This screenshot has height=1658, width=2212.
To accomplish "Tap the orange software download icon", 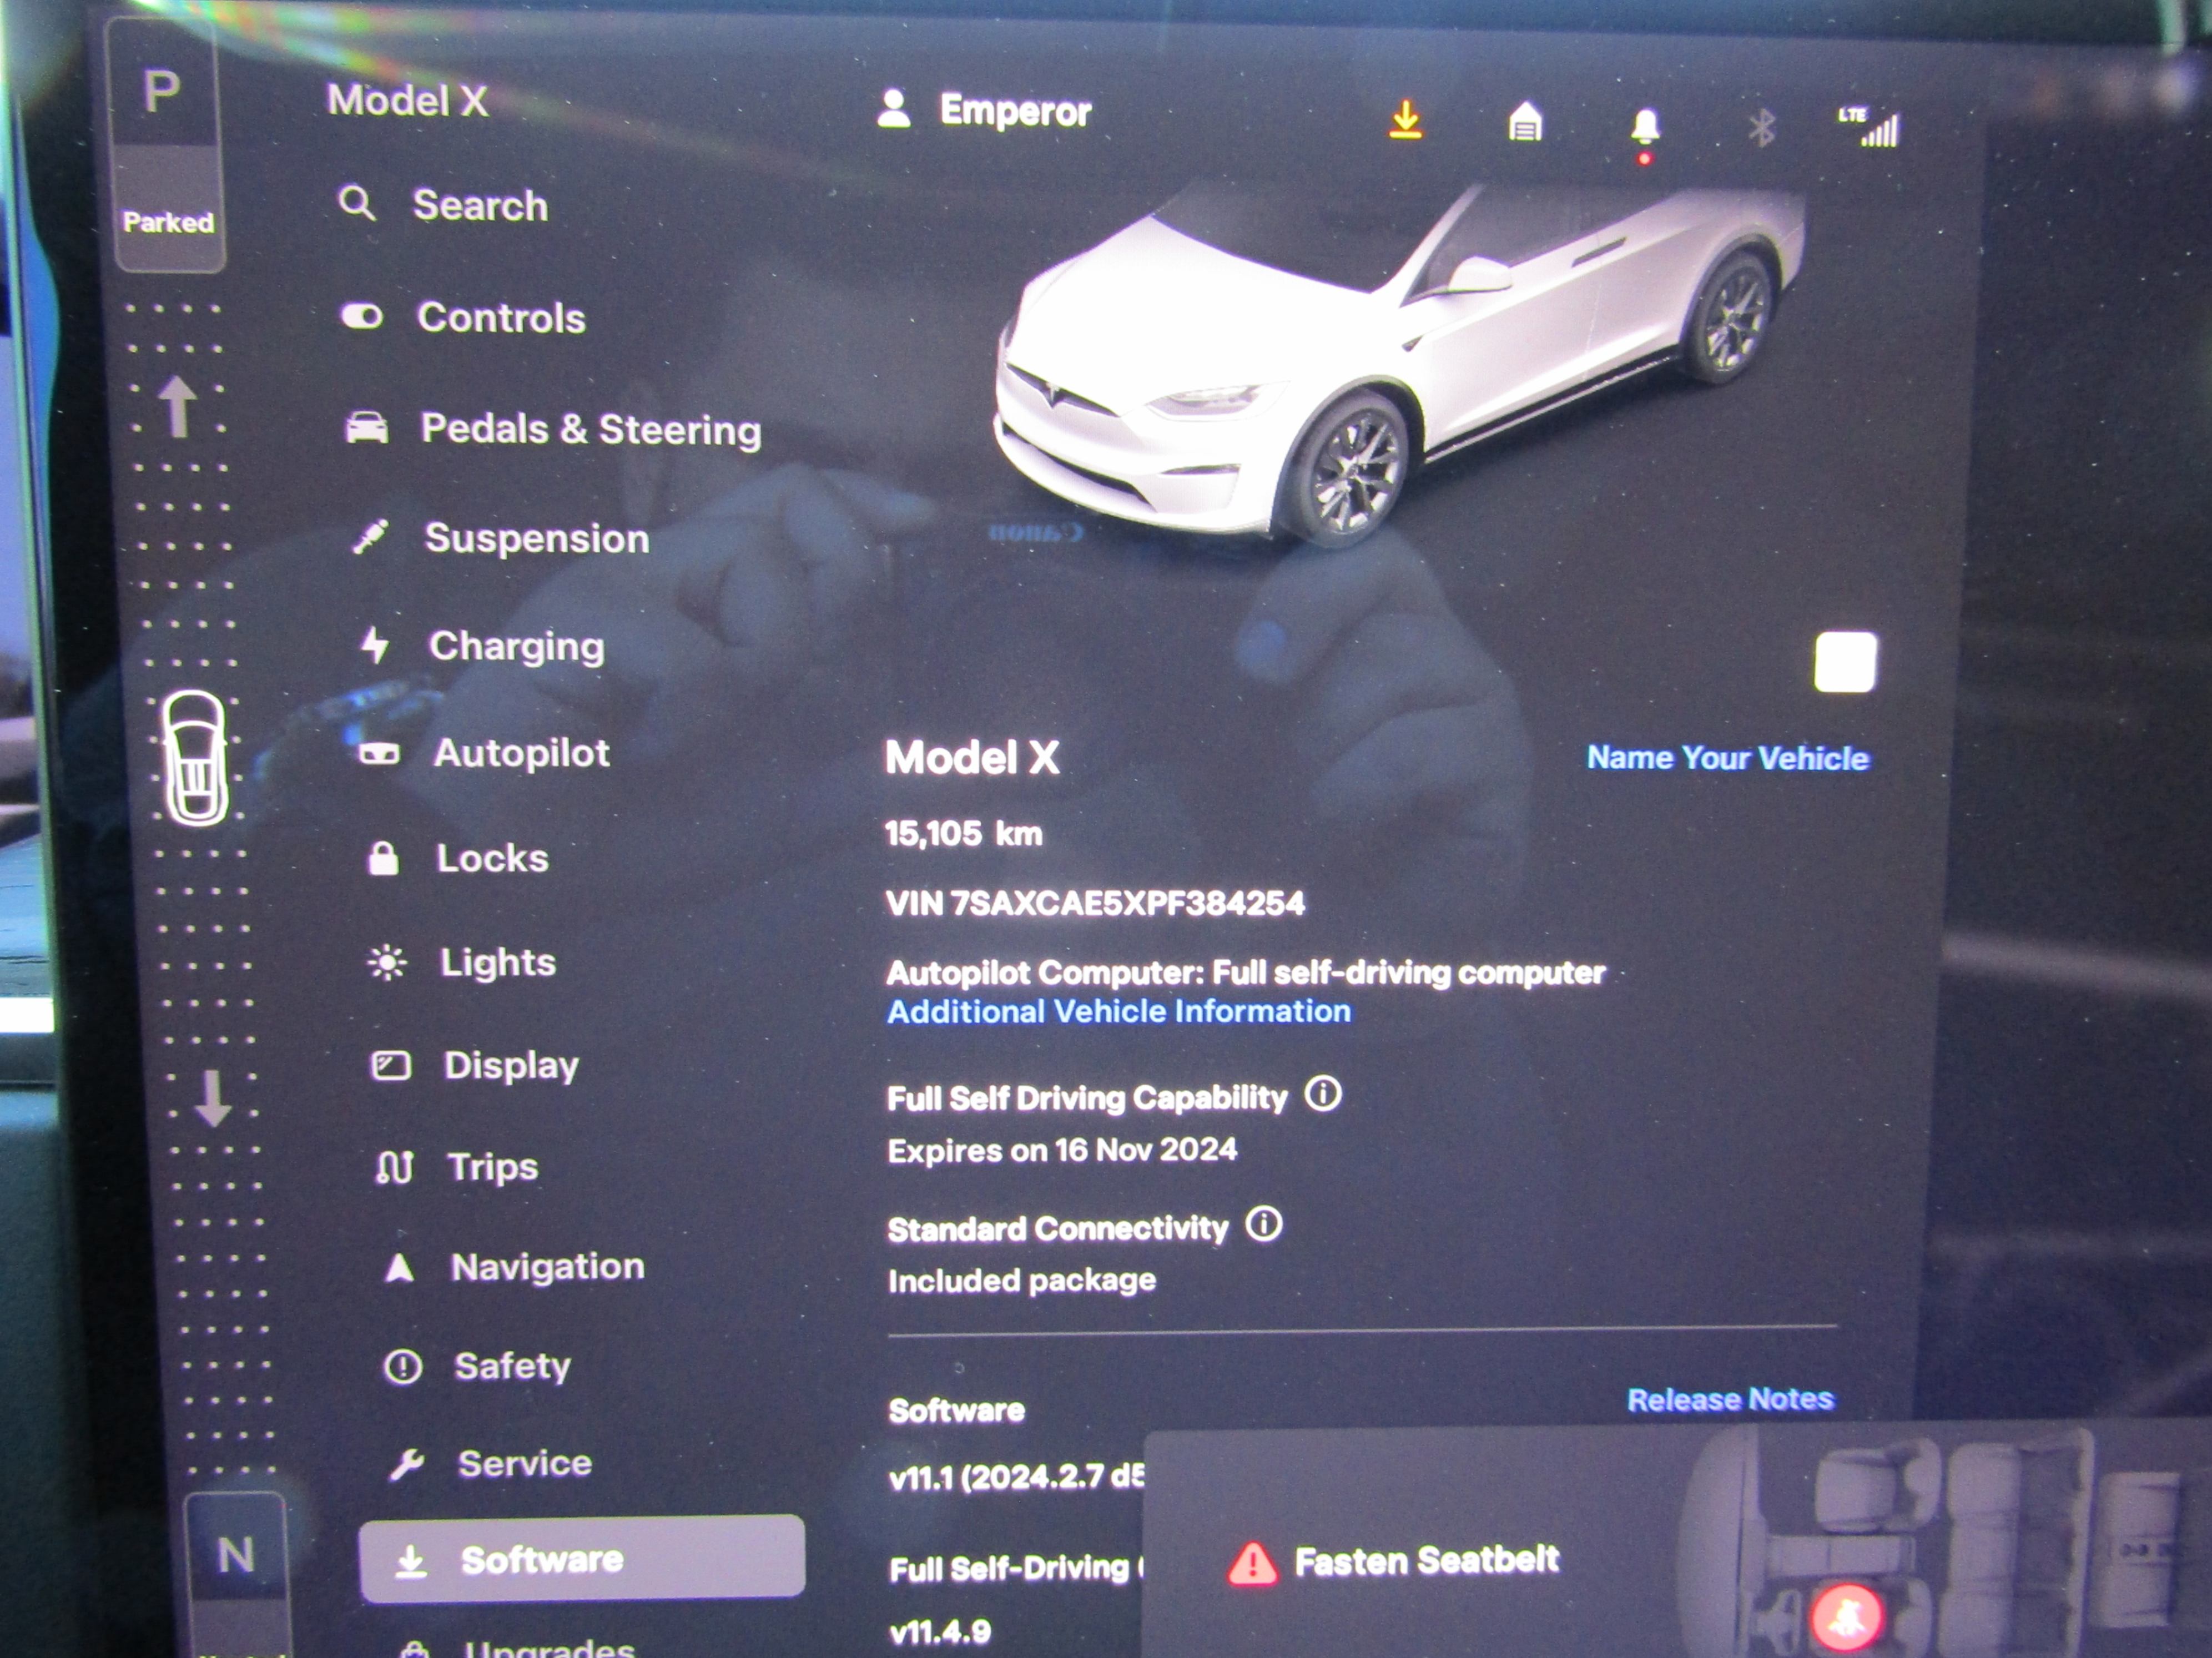I will pos(1405,120).
